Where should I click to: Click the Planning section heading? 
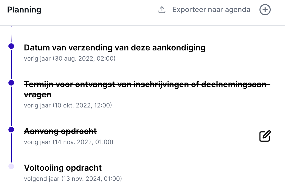(x=24, y=10)
